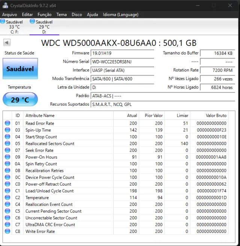Click the Valor Bruto column header
The width and height of the screenshot is (240, 246).
click(209, 115)
